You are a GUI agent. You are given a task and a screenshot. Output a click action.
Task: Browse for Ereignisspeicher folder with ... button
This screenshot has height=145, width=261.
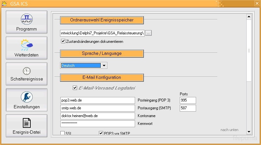pyautogui.click(x=148, y=33)
